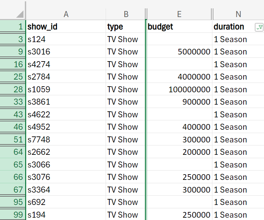Screen dimensions: 264x220
Task: Click the empty budget cell for s124
Action: (x=179, y=39)
